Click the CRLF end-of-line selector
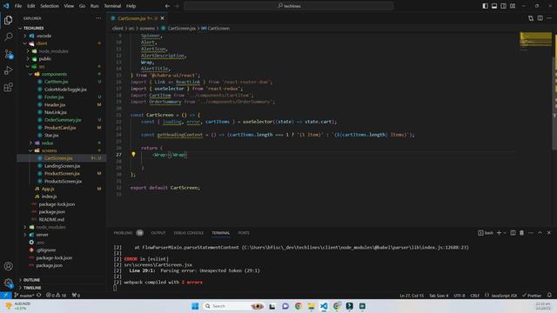The image size is (557, 313). (x=474, y=296)
